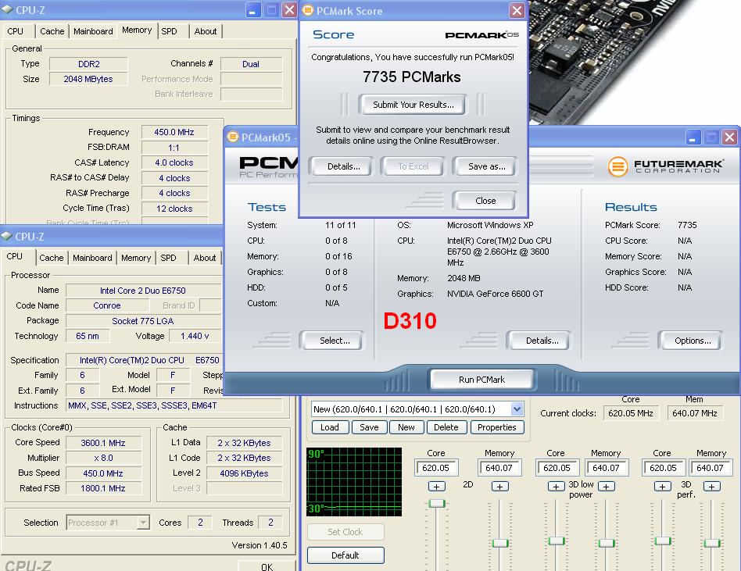Click the Default clocks button
Image resolution: width=741 pixels, height=571 pixels.
coord(345,555)
